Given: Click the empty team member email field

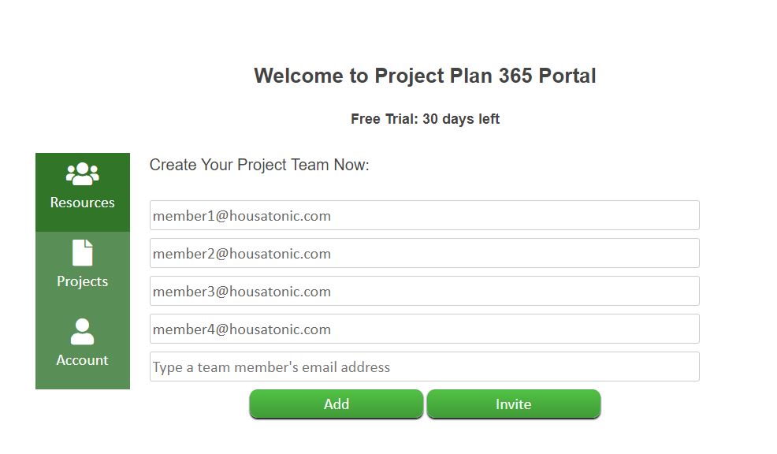Looking at the screenshot, I should pyautogui.click(x=425, y=367).
